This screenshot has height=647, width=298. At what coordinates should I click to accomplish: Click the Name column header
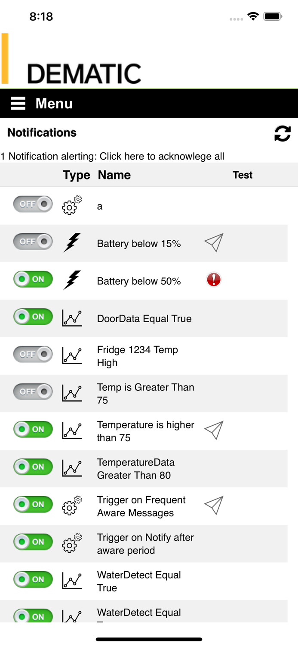pos(114,175)
